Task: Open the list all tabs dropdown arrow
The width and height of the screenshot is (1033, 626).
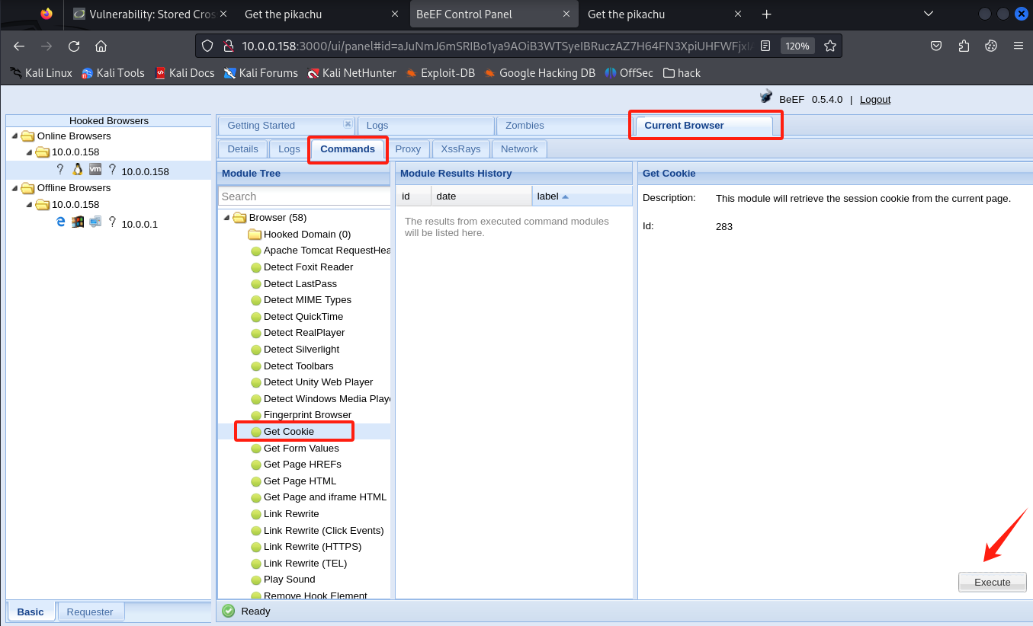Action: (x=928, y=14)
